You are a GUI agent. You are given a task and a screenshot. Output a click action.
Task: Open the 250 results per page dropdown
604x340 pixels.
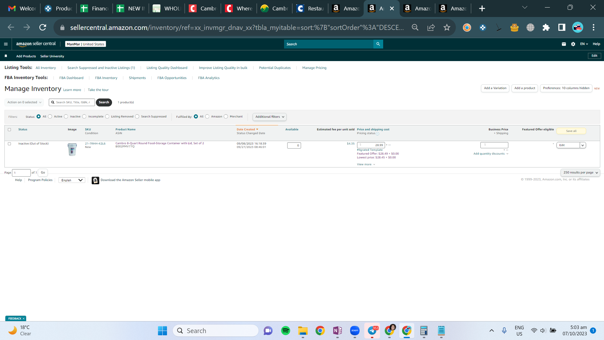coord(580,173)
